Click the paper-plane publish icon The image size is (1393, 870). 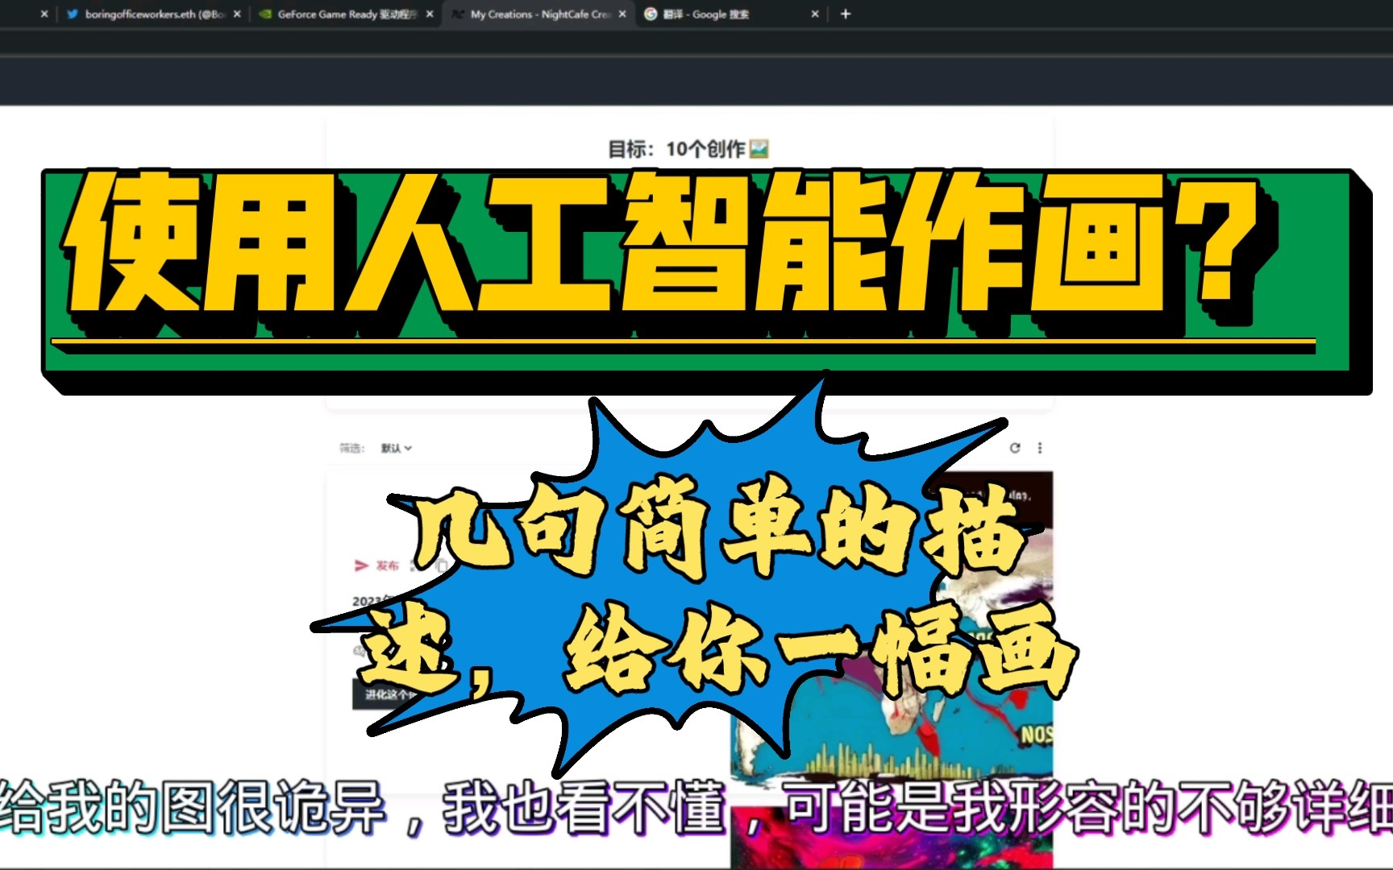[361, 565]
